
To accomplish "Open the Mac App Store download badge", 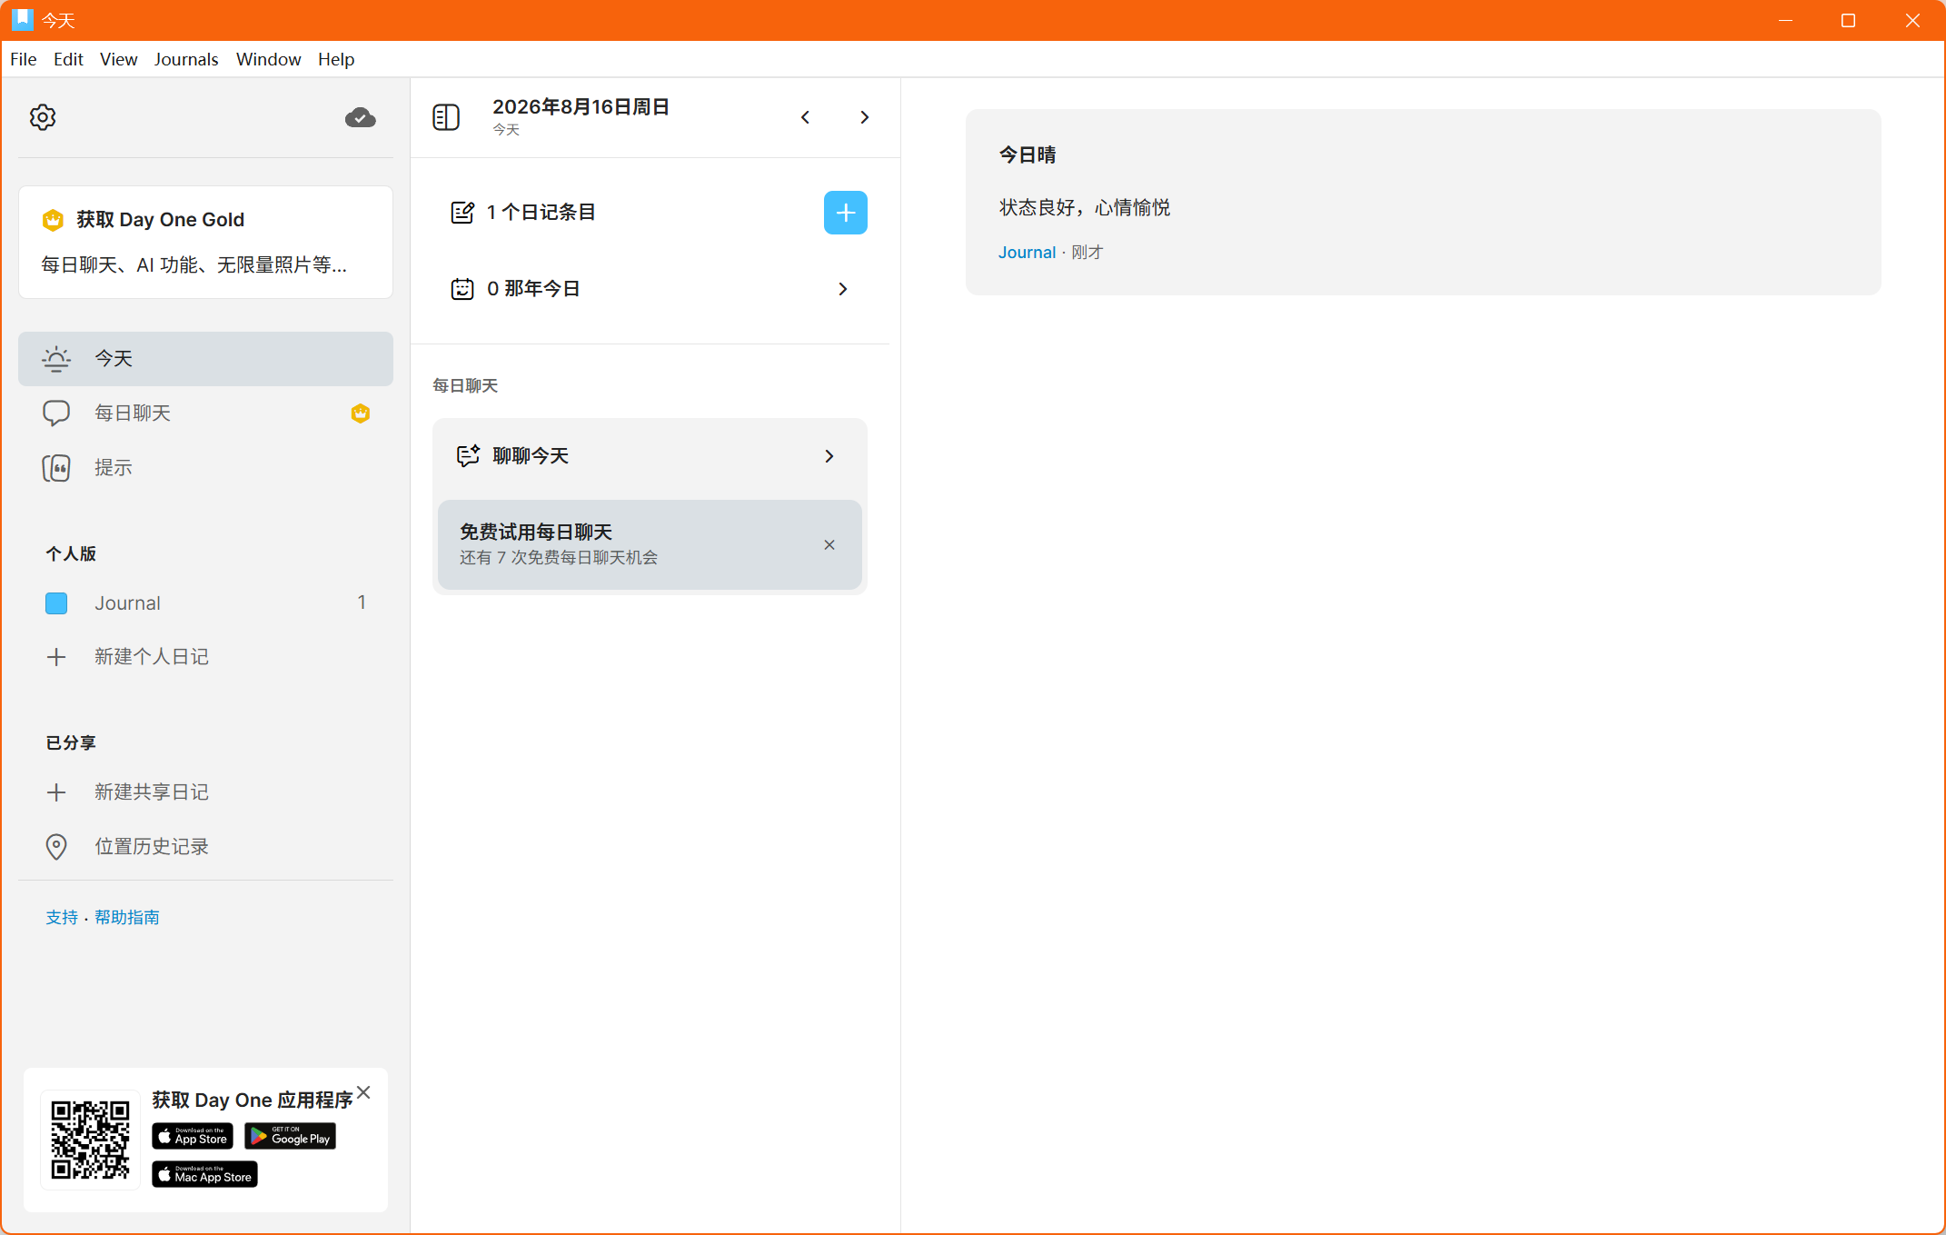I will [x=204, y=1175].
